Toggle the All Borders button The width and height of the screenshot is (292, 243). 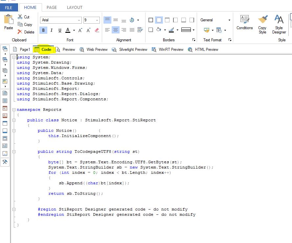[x=151, y=20]
